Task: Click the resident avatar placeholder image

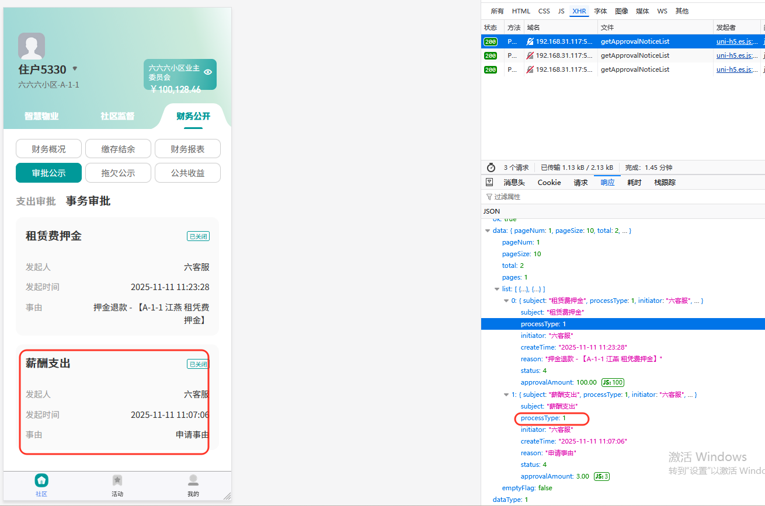Action: click(x=31, y=45)
